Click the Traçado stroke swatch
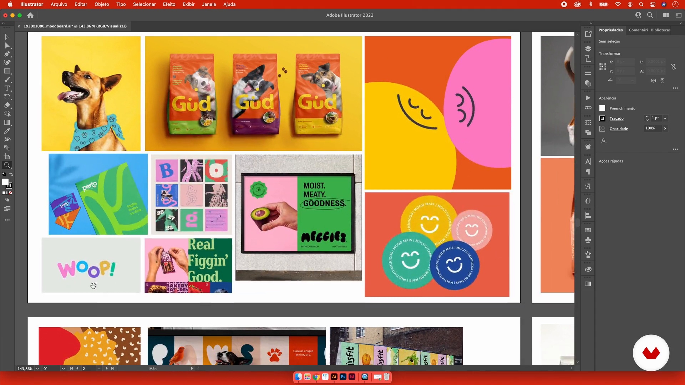The height and width of the screenshot is (385, 685). (602, 118)
